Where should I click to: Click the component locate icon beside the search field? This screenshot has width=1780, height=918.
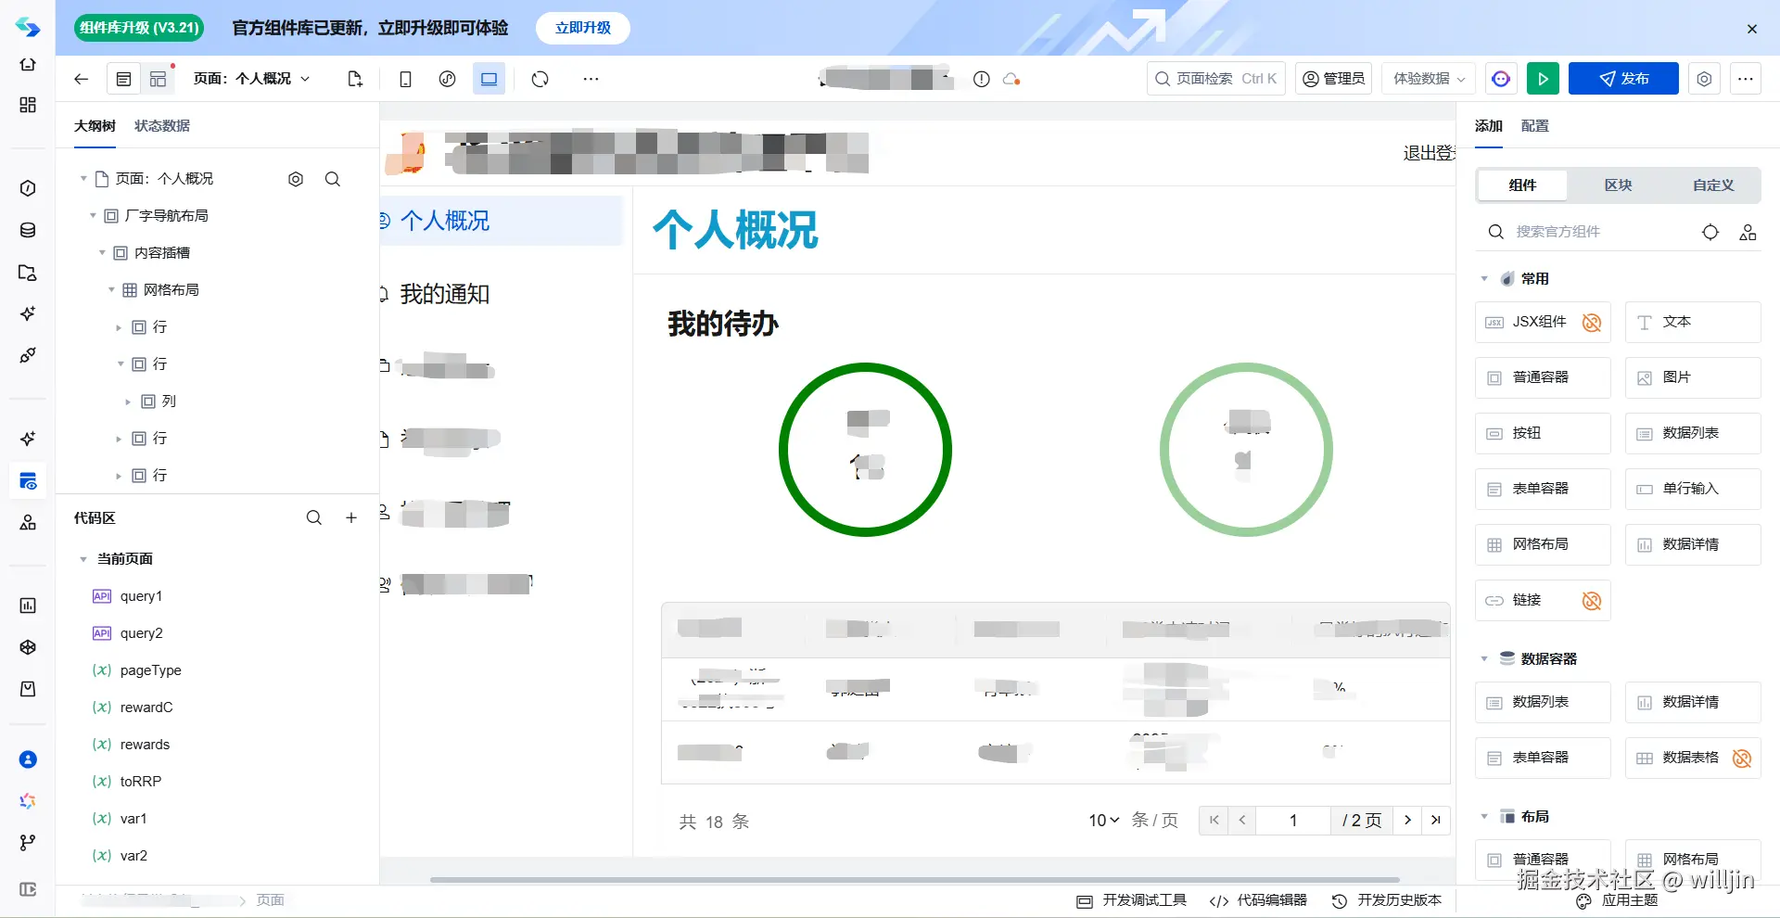pyautogui.click(x=1710, y=232)
